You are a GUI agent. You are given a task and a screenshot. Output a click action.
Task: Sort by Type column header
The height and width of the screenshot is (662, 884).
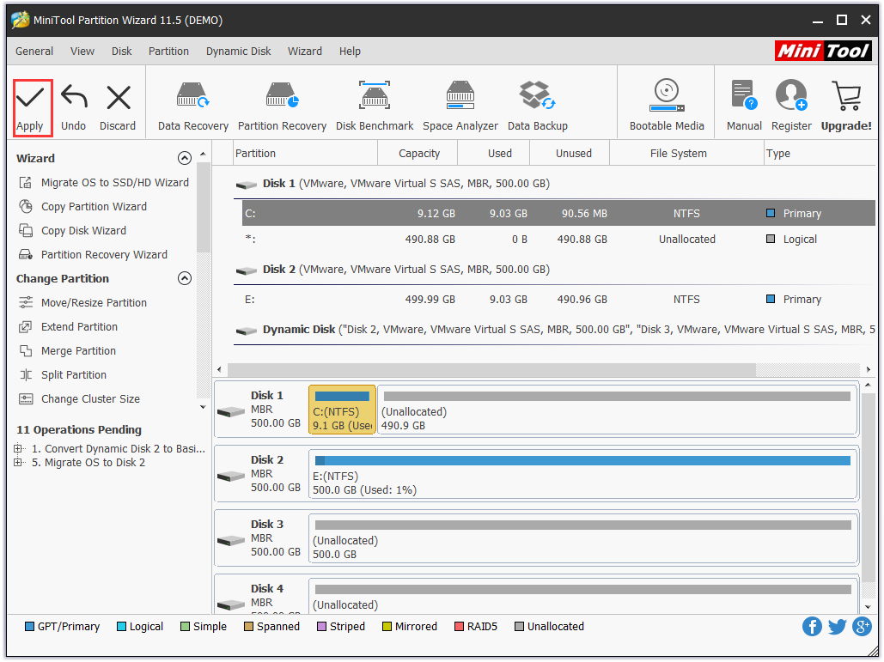[820, 153]
